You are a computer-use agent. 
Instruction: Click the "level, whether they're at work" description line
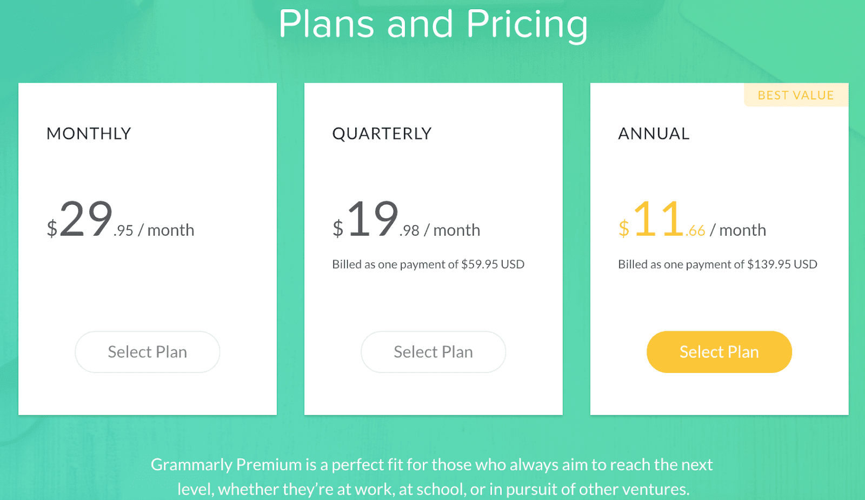click(433, 489)
